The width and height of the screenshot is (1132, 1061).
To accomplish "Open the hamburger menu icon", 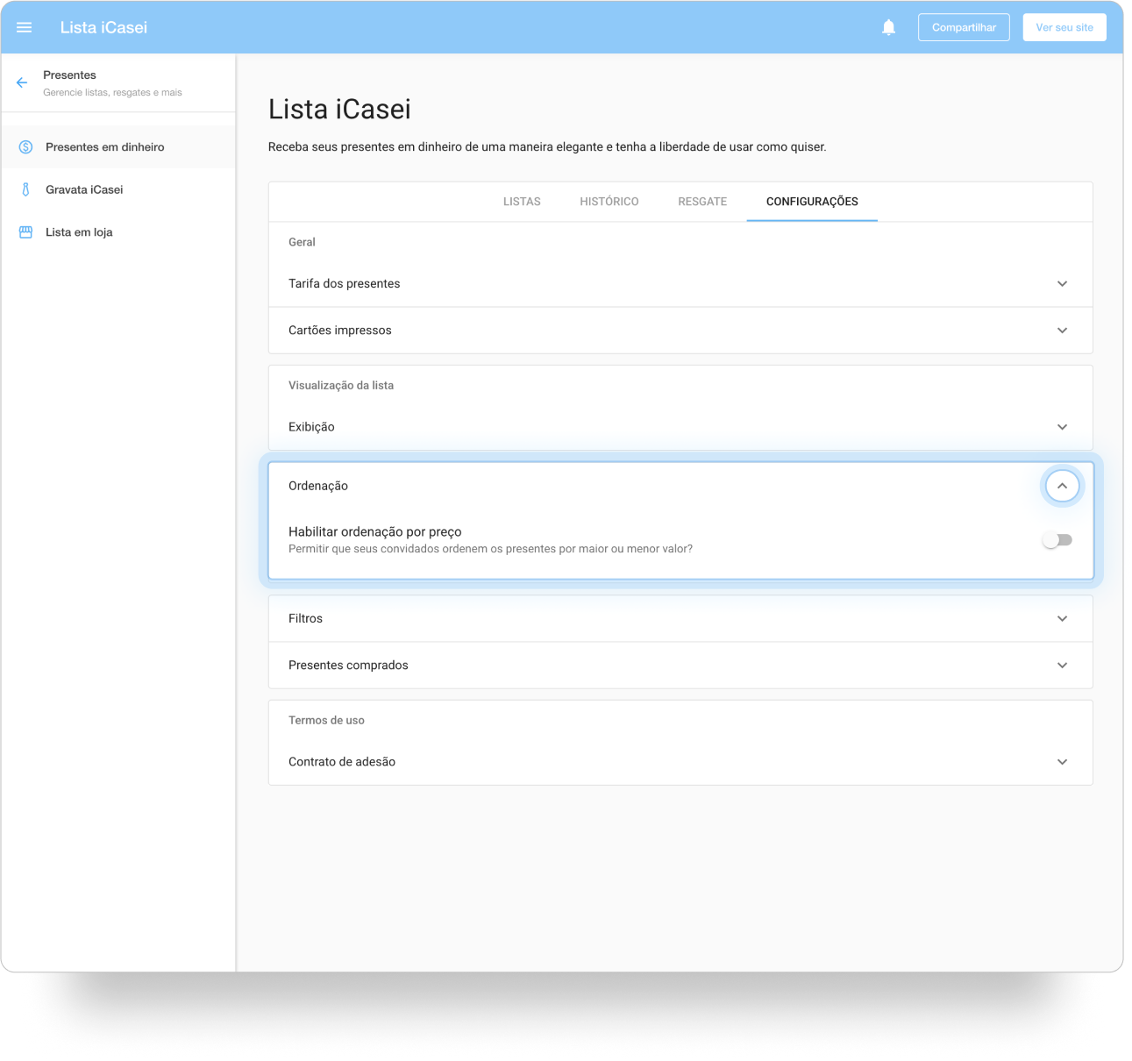I will tap(25, 27).
